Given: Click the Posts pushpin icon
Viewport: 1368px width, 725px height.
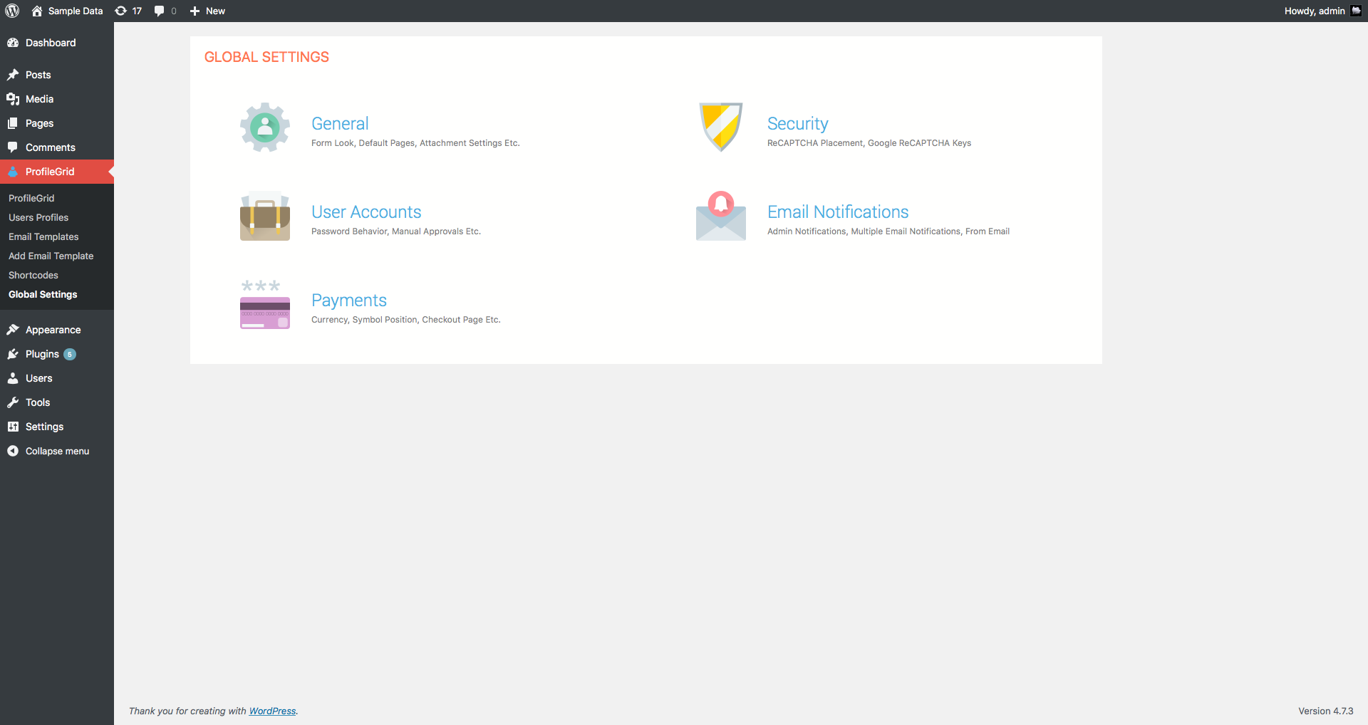Looking at the screenshot, I should click(x=13, y=75).
